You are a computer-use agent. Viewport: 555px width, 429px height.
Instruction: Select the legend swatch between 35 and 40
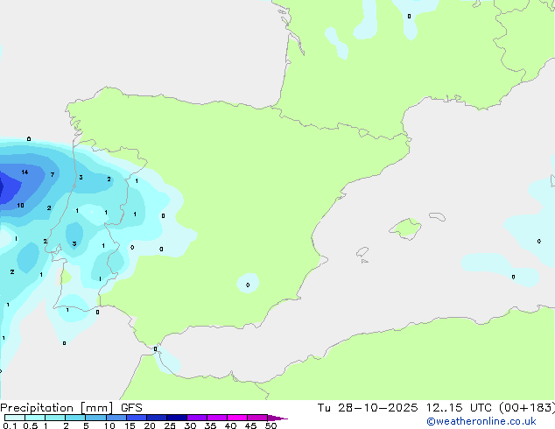coord(217,418)
